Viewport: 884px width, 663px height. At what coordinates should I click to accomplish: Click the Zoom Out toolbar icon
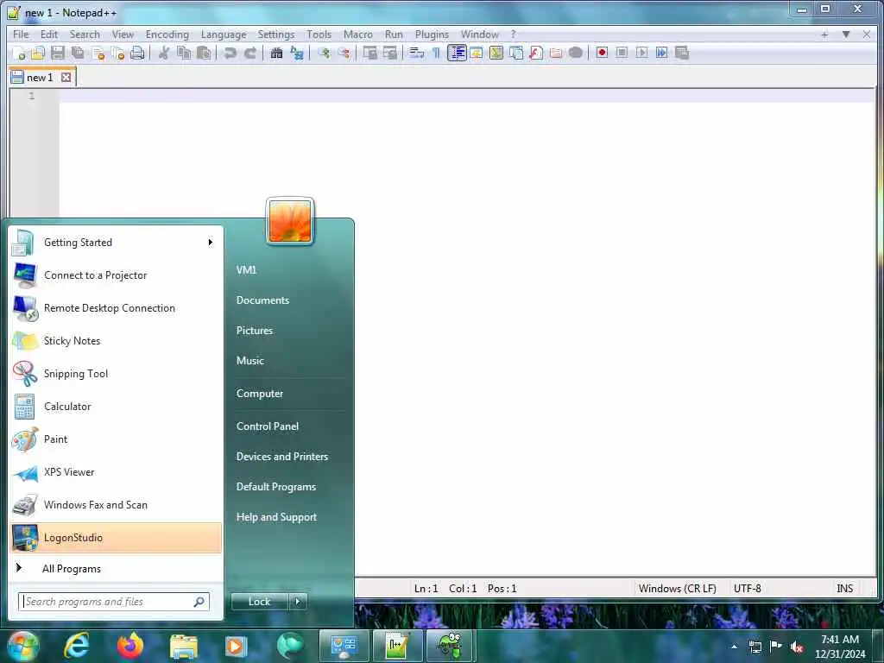pos(344,54)
